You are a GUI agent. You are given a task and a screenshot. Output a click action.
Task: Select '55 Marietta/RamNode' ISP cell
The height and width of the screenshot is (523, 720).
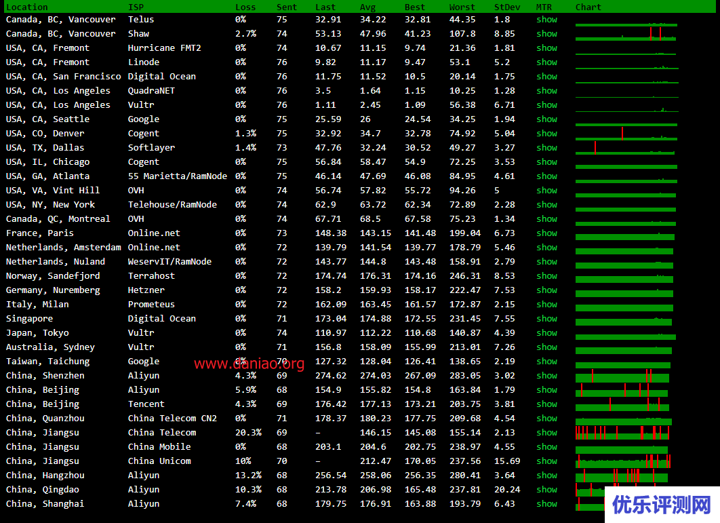[177, 176]
